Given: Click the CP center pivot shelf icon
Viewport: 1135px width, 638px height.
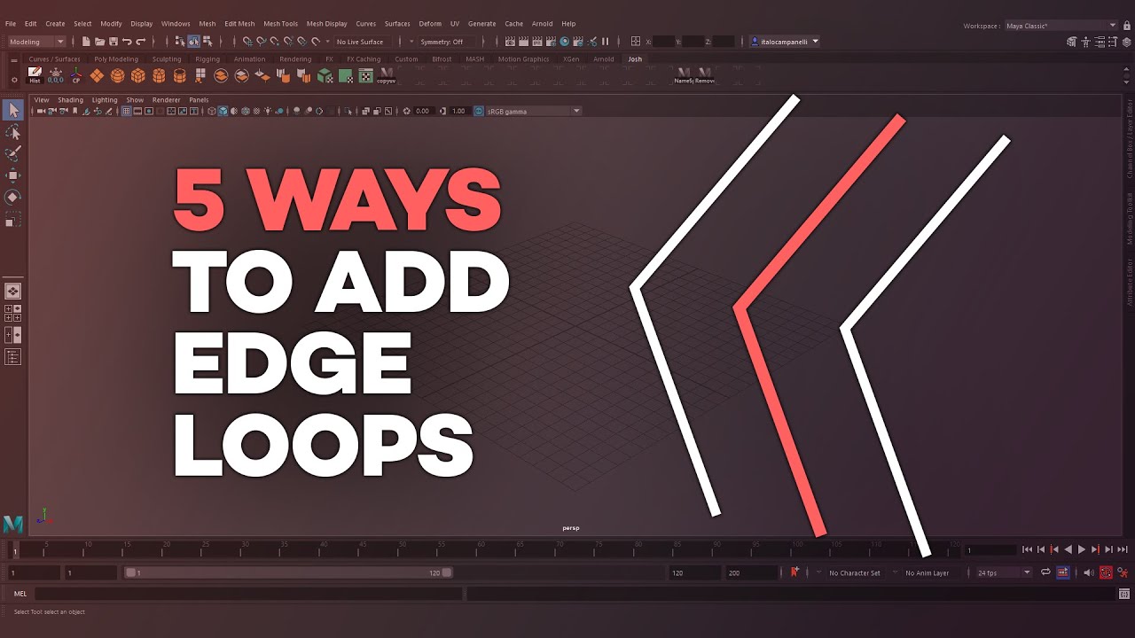Looking at the screenshot, I should (x=75, y=75).
